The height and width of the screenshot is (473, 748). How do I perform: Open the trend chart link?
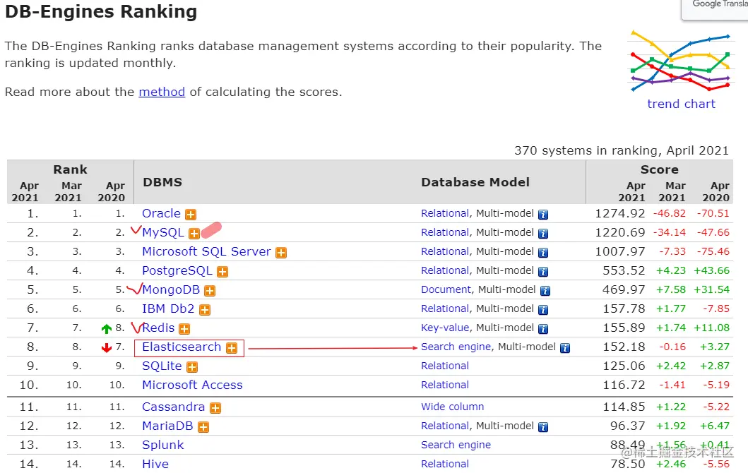click(x=681, y=104)
